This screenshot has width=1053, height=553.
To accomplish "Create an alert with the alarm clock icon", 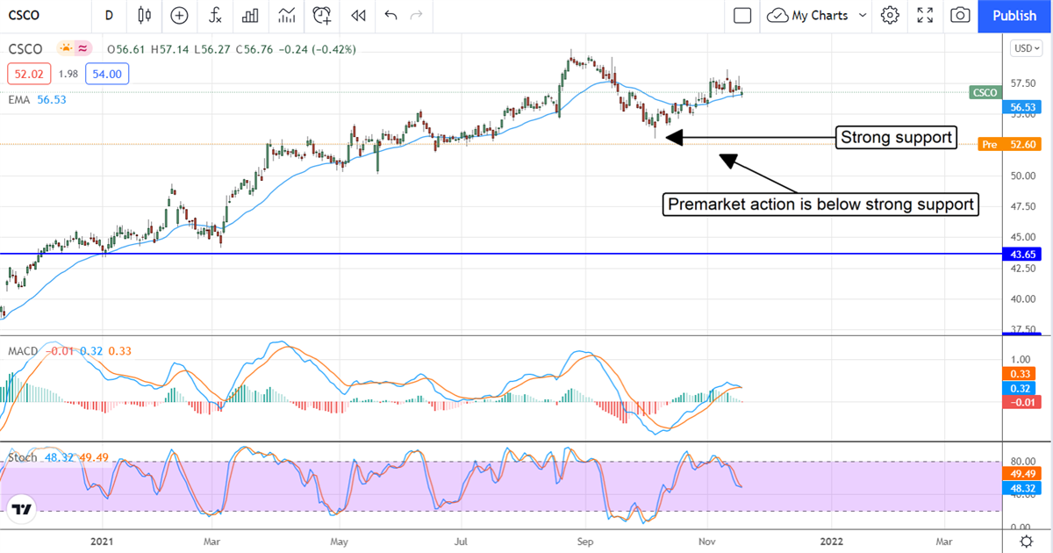I will 322,15.
